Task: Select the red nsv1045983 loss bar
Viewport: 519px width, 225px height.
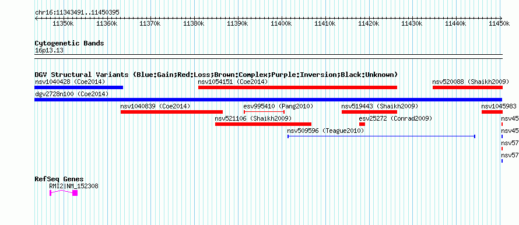Action: click(x=492, y=112)
